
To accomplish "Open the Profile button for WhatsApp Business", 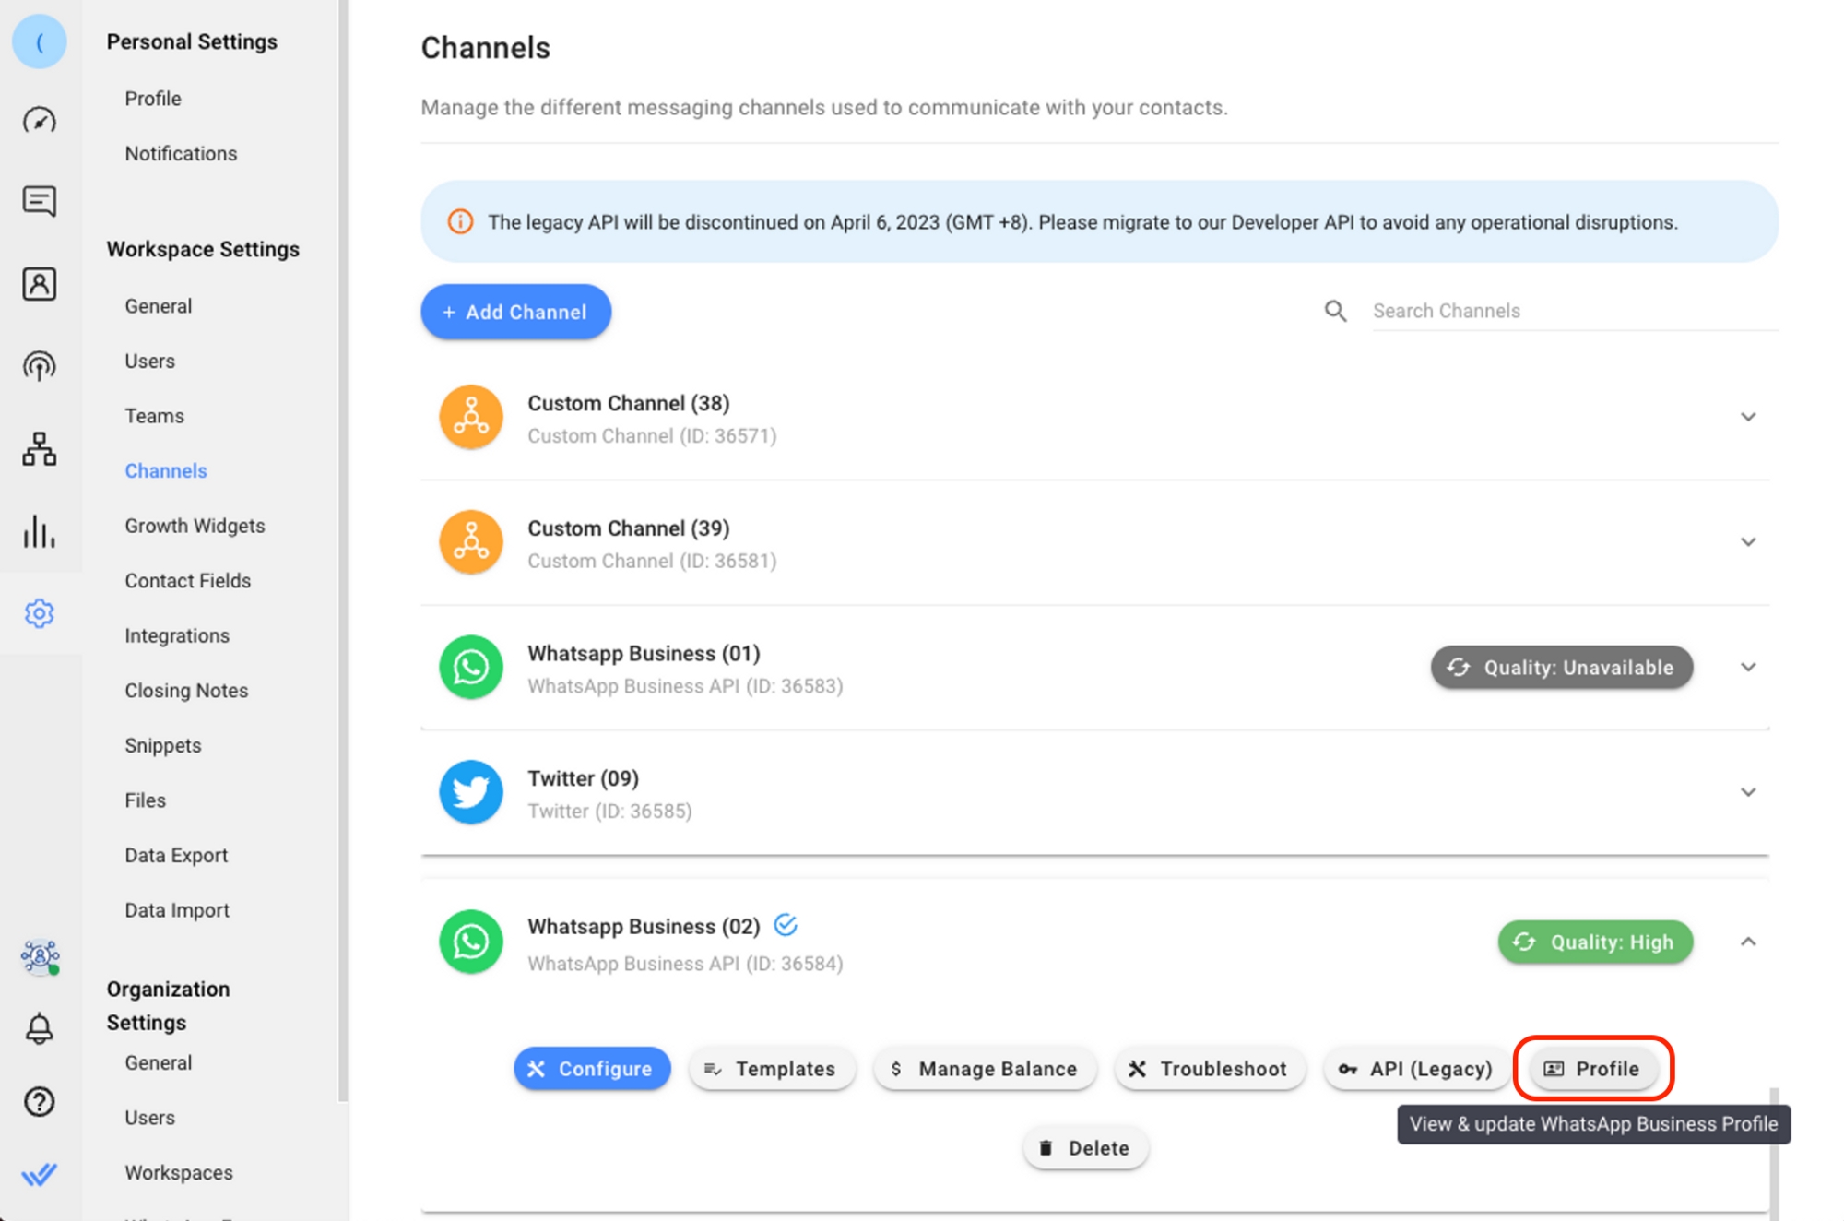I will coord(1592,1068).
